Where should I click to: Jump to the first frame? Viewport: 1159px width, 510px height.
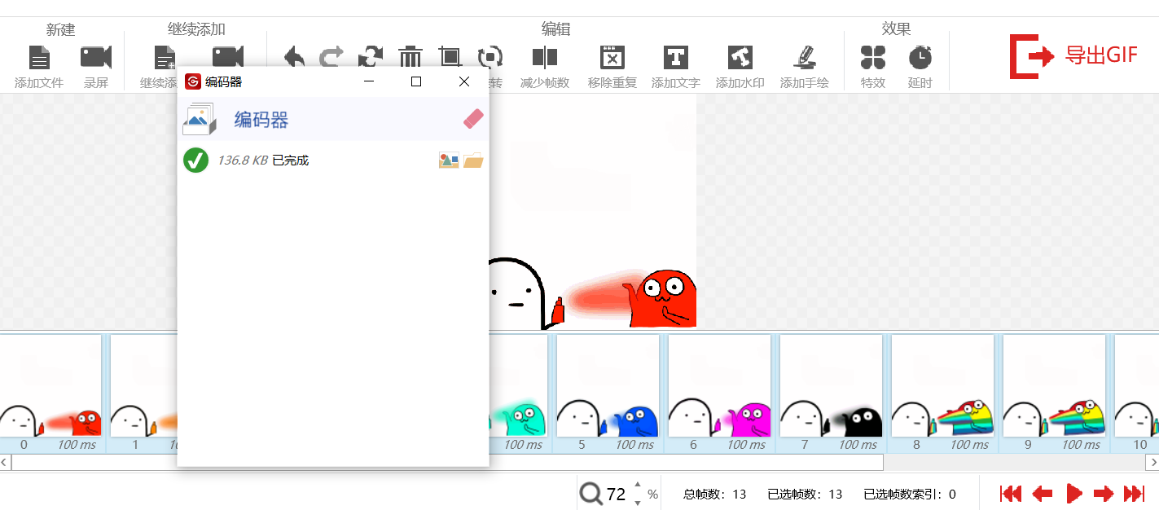(x=1010, y=493)
